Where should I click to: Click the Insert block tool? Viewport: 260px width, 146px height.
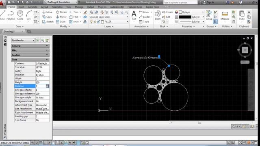(158, 15)
